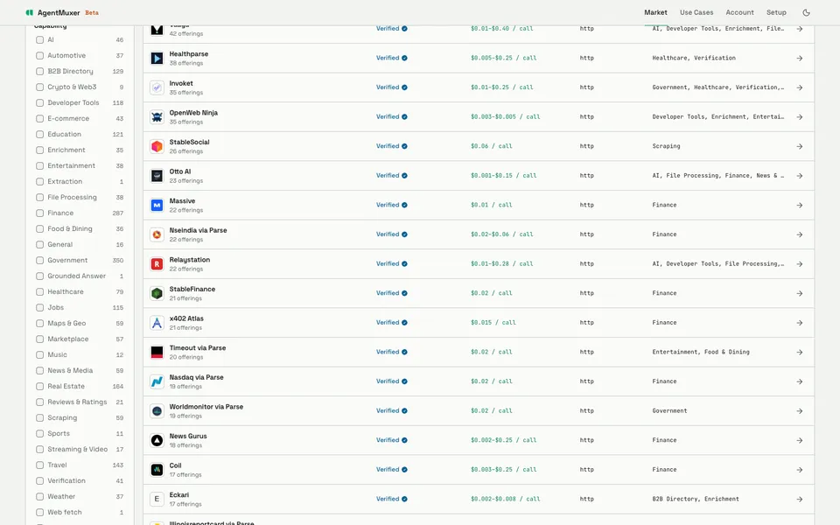Click the Government count "350"
Screen dimensions: 840x525
pos(118,261)
